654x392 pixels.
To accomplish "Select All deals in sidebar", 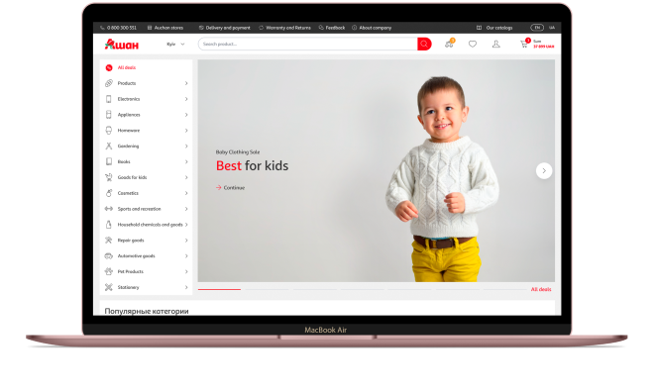I will point(127,67).
